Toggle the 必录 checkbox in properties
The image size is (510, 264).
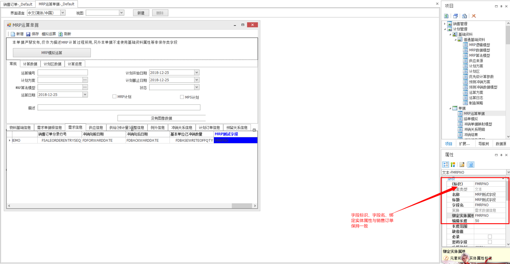point(490,237)
